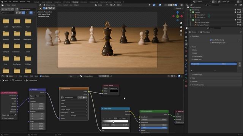Toggle From Instancer checkbox
243x136 pixels.
pyautogui.click(x=3, y=118)
